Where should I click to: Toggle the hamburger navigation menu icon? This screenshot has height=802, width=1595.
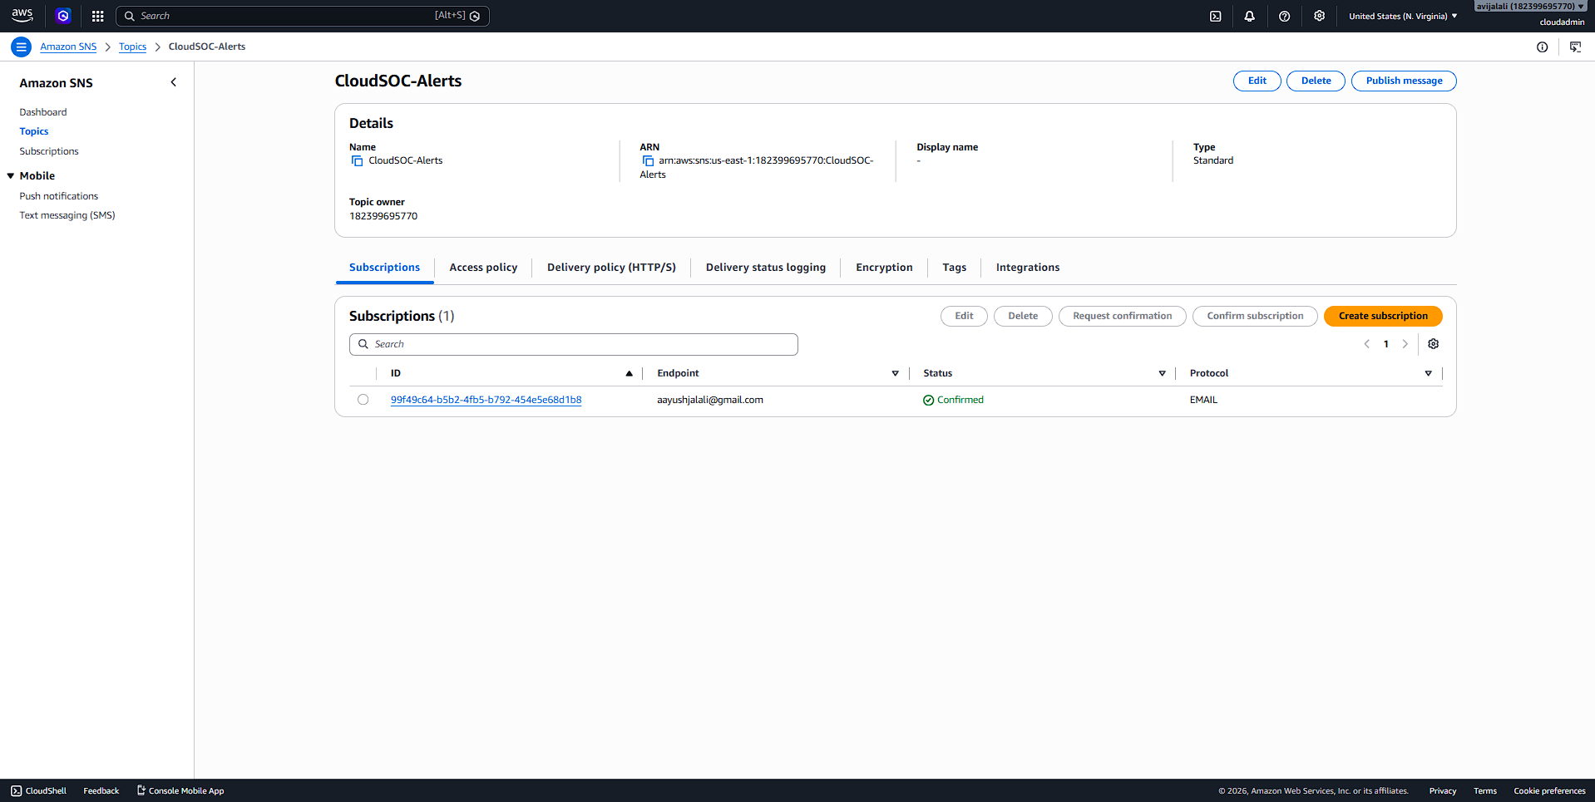click(21, 47)
